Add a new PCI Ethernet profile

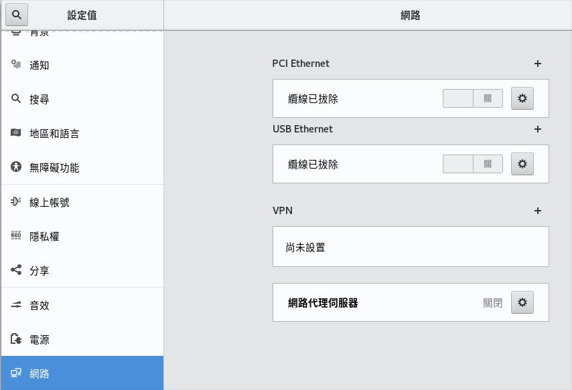point(537,64)
